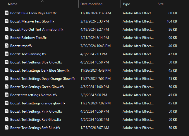Click icon of Boozzt Text Settings Green Glow.ffx

[7, 87]
